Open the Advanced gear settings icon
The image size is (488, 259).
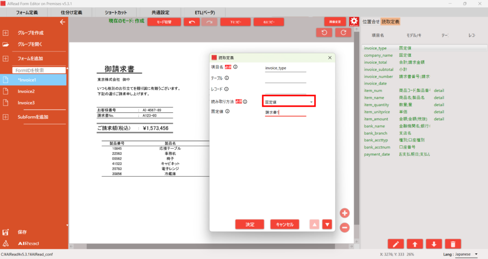(354, 21)
